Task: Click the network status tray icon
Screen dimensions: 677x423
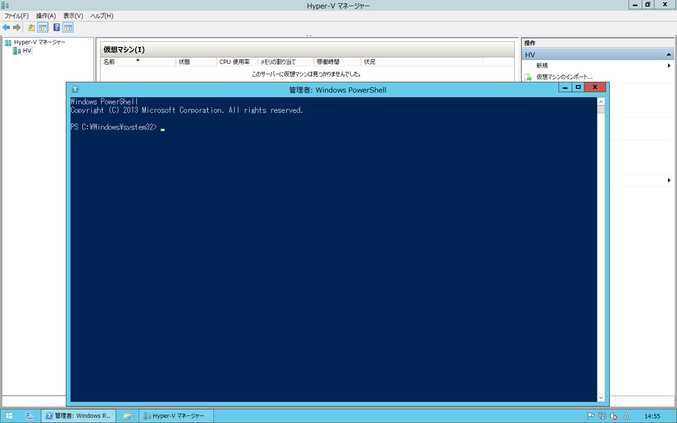Action: pos(602,416)
